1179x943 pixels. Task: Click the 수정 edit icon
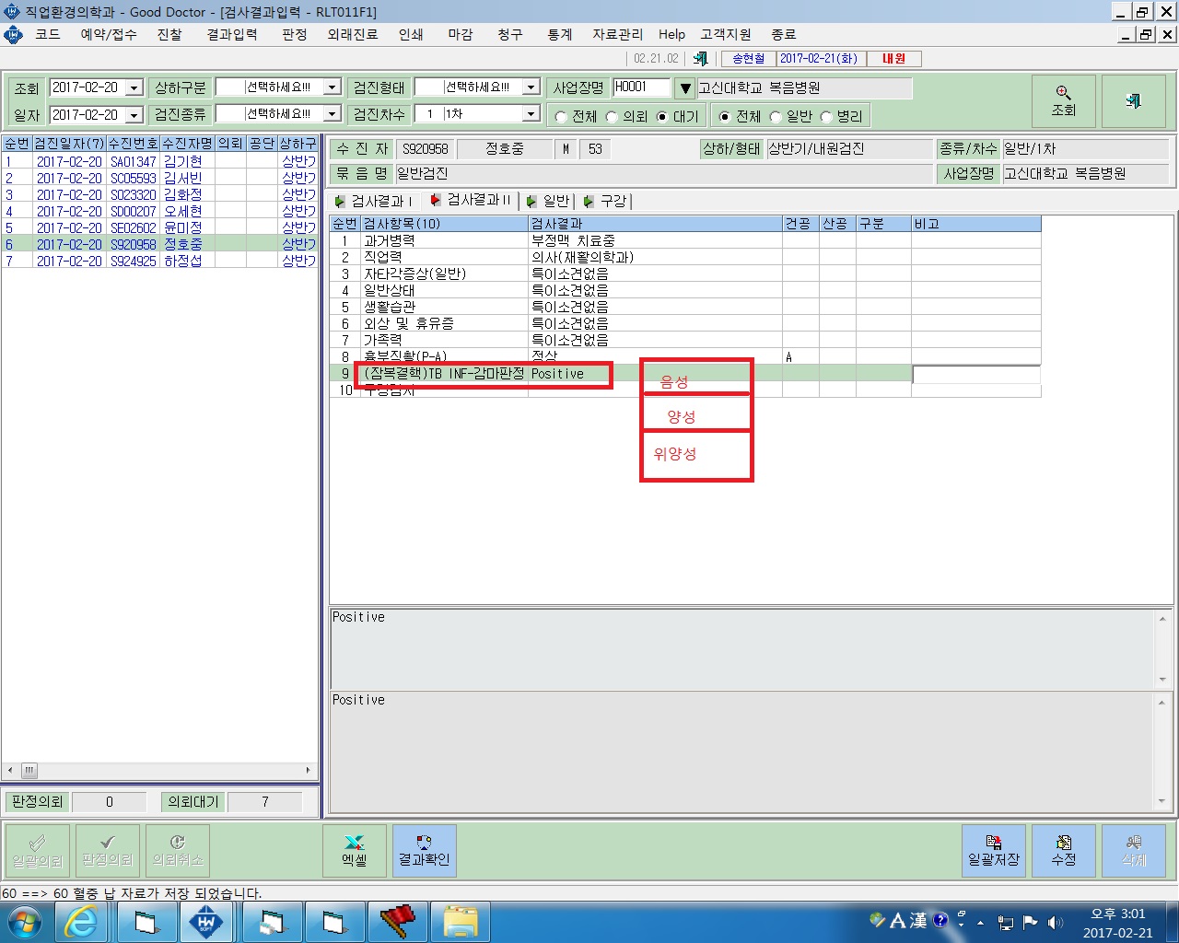click(x=1064, y=850)
